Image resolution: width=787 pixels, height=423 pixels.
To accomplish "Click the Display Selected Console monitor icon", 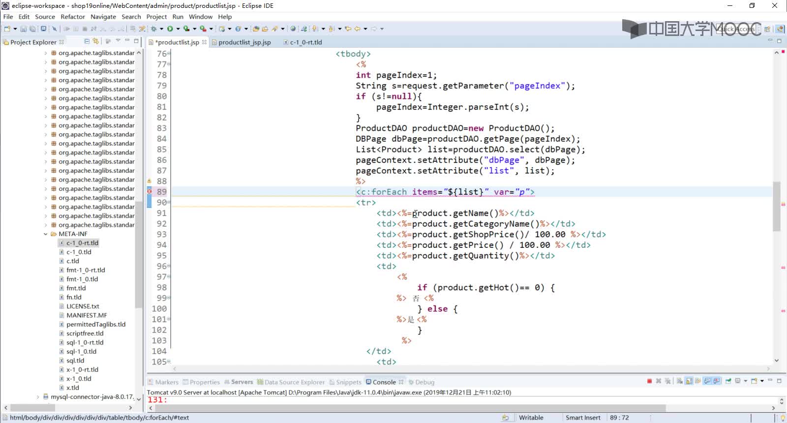I will coord(737,381).
